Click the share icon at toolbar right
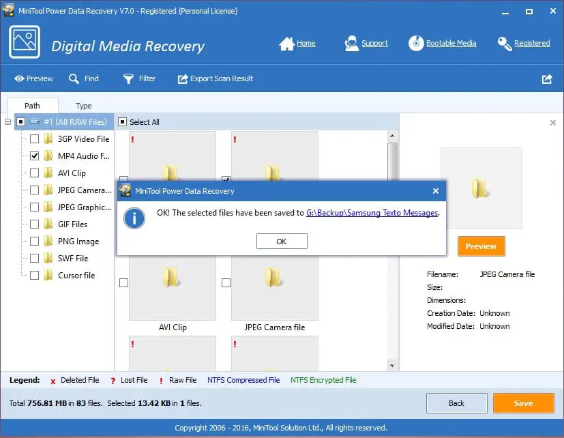 (547, 79)
